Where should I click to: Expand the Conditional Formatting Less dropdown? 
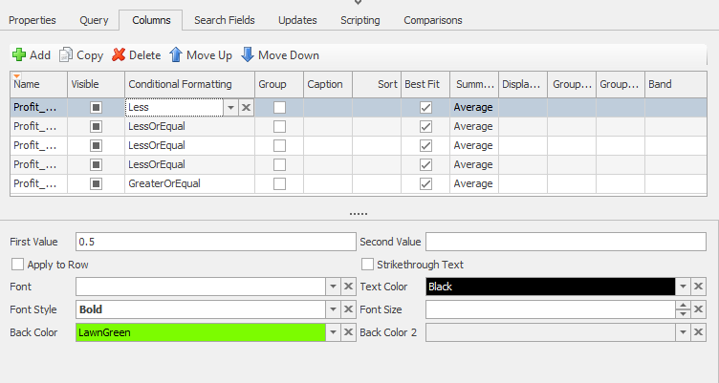(230, 108)
